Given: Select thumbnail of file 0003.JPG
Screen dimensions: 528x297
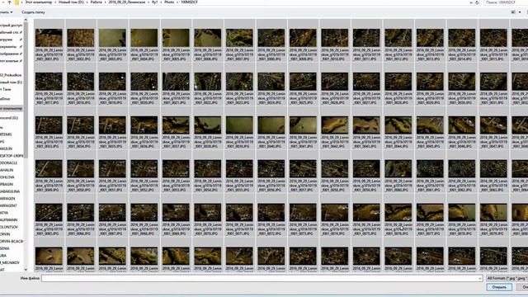Looking at the screenshot, I should pos(112,38).
